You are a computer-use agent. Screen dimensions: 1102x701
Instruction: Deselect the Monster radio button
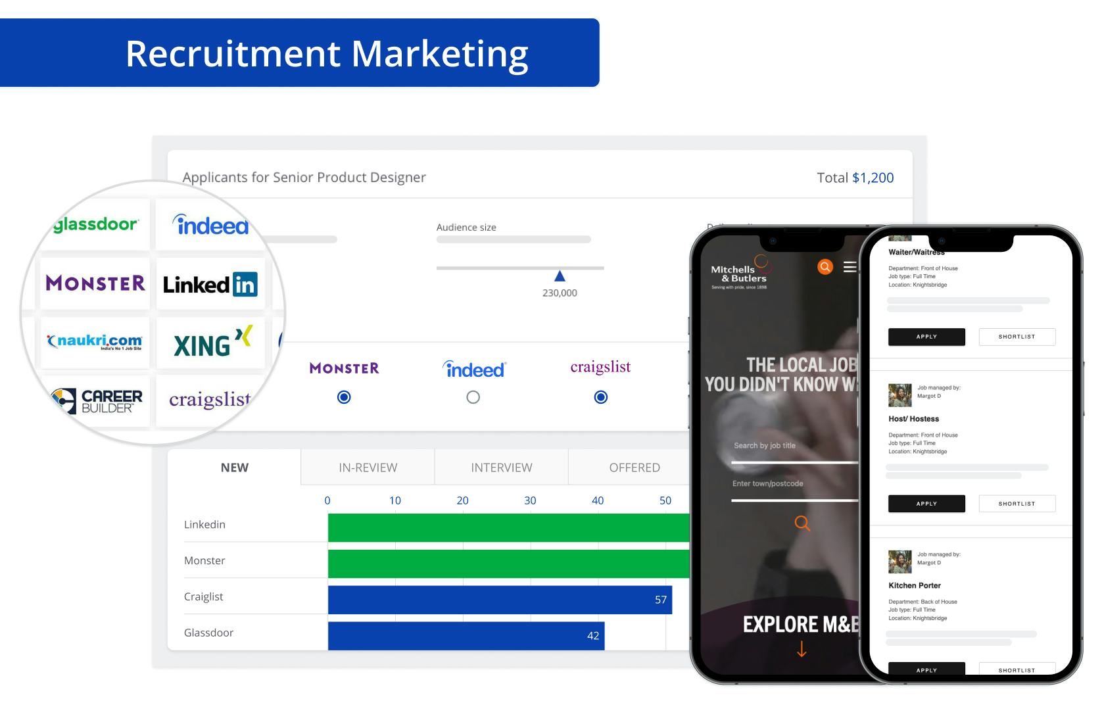pos(344,397)
